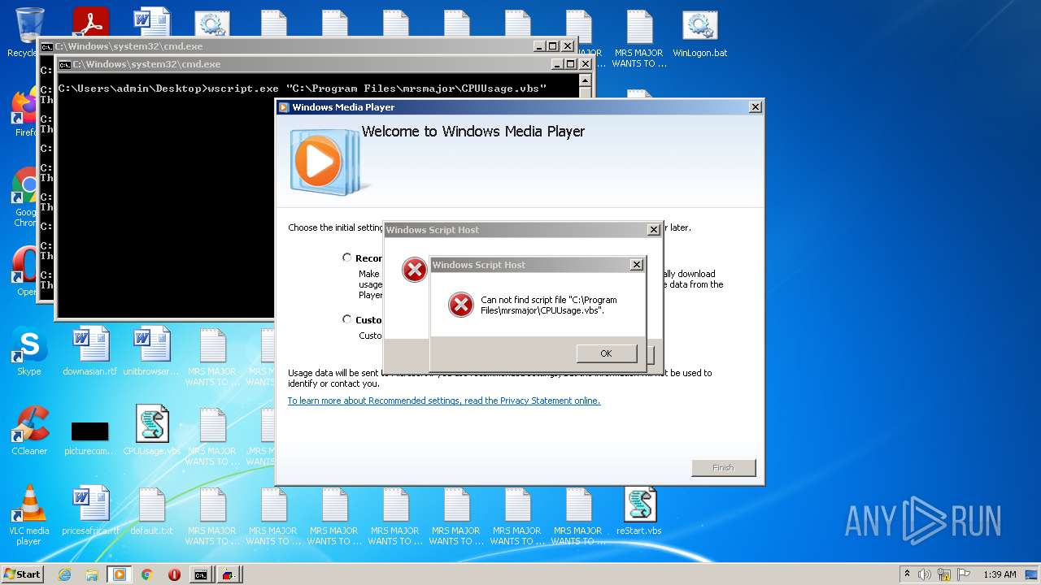
Task: Open the Action Center flag icon
Action: pos(964,574)
